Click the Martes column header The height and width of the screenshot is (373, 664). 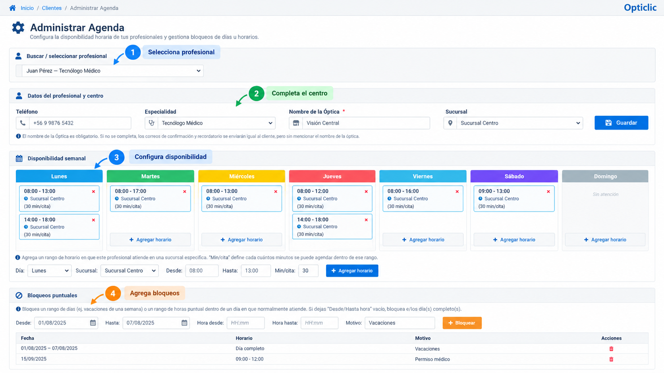[150, 176]
